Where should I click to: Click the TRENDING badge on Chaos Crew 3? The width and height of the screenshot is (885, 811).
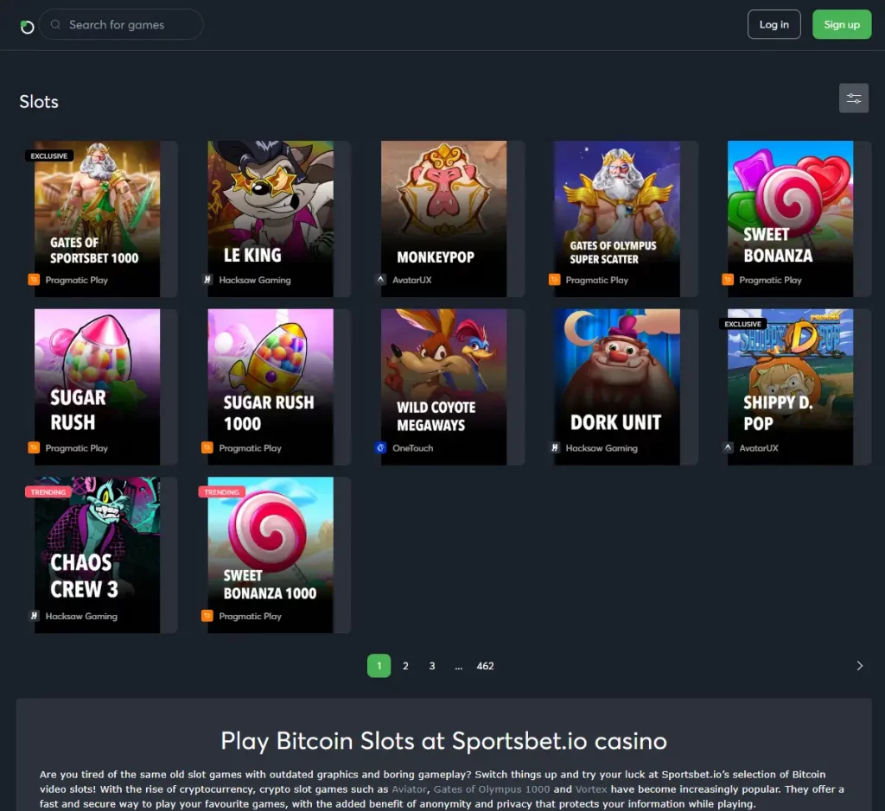tap(48, 491)
